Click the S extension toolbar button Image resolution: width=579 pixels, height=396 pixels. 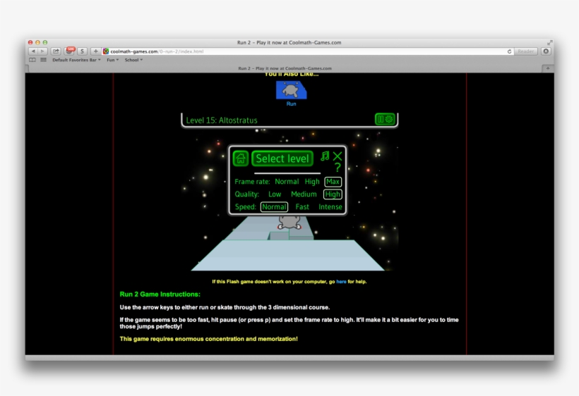point(83,51)
